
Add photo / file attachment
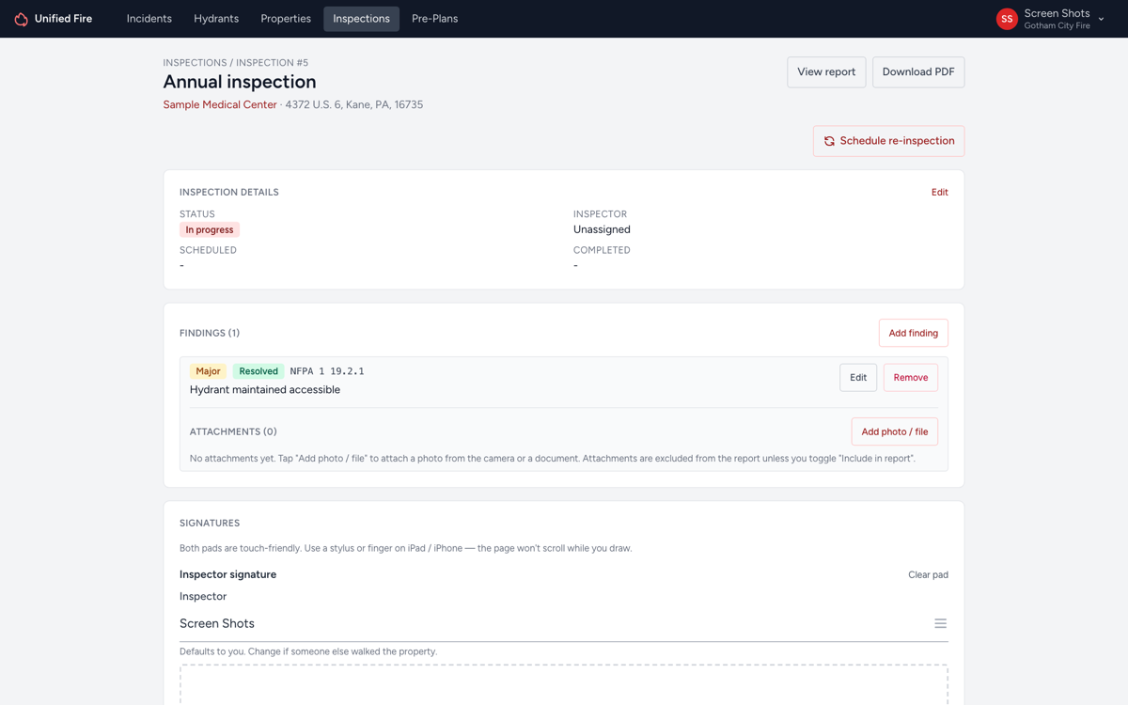tap(894, 431)
